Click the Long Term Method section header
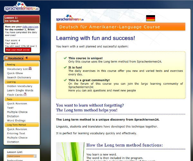Screen dimensions: 193x161 (22, 125)
